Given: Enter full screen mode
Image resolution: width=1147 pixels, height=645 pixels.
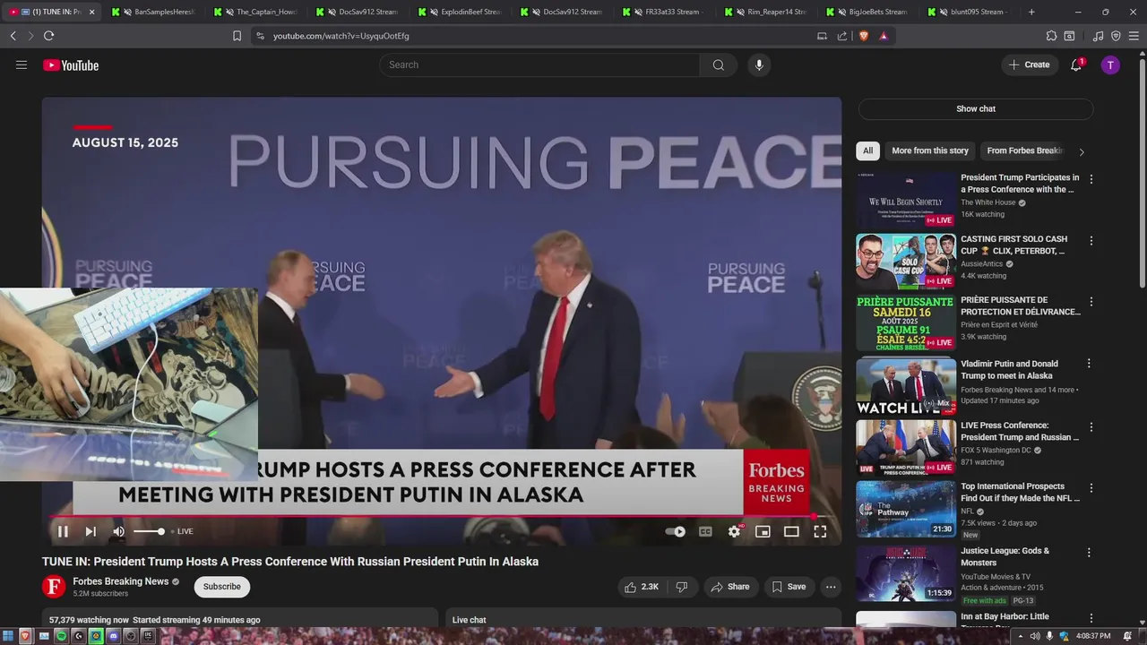Looking at the screenshot, I should coord(820,531).
